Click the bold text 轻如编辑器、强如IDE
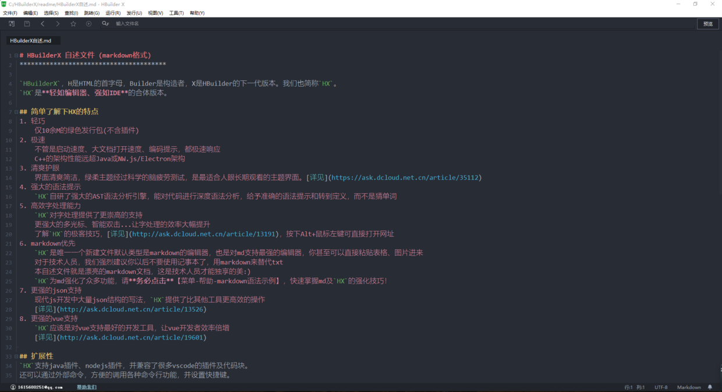The width and height of the screenshot is (722, 392). click(85, 93)
